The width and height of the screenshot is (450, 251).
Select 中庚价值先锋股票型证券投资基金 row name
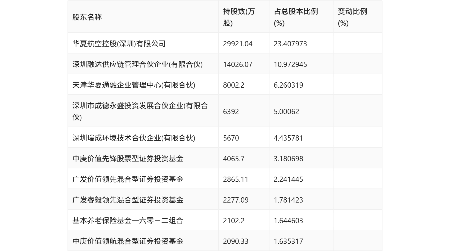(128, 158)
